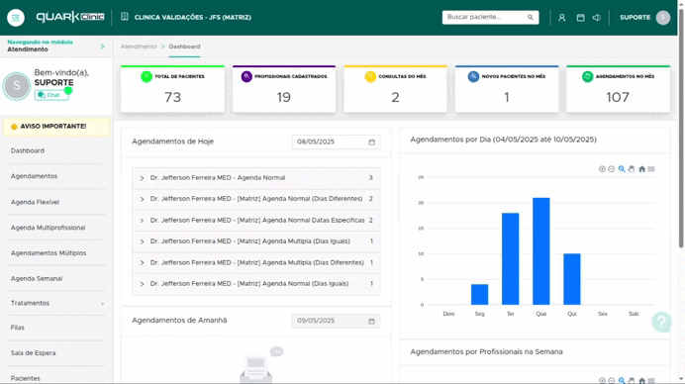
Task: Click the Novos Pacientes no Mês icon
Action: 473,76
